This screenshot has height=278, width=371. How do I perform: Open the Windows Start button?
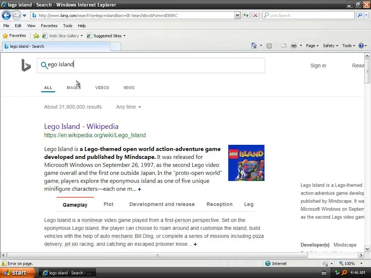coord(17,273)
